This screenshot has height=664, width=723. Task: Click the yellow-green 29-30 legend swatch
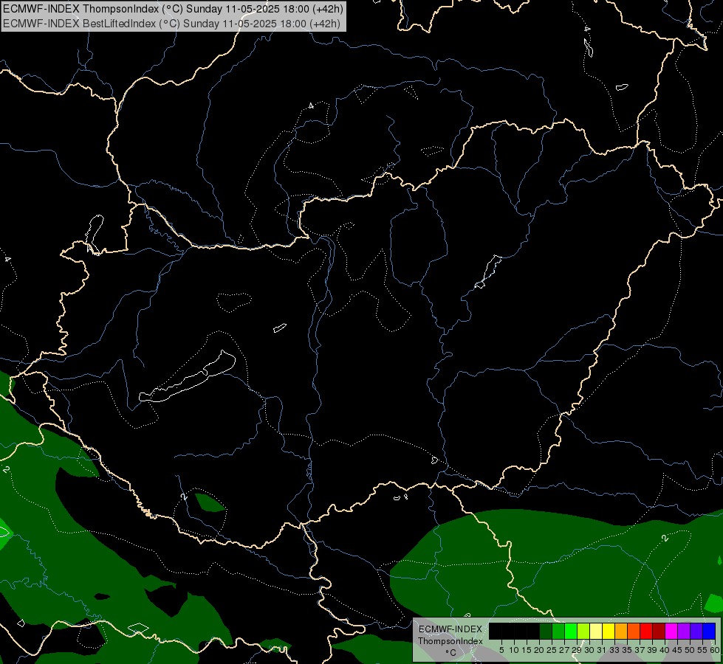point(583,631)
